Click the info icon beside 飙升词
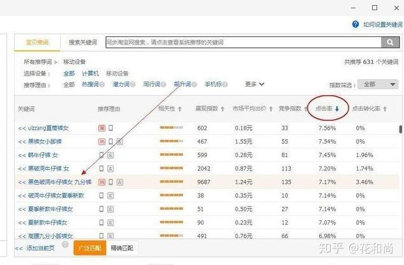The width and height of the screenshot is (404, 265). (195, 84)
